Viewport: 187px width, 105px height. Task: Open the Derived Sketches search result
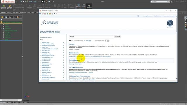point(75,60)
